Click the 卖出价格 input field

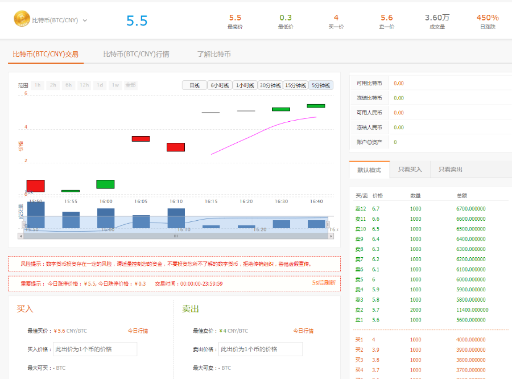coord(260,349)
